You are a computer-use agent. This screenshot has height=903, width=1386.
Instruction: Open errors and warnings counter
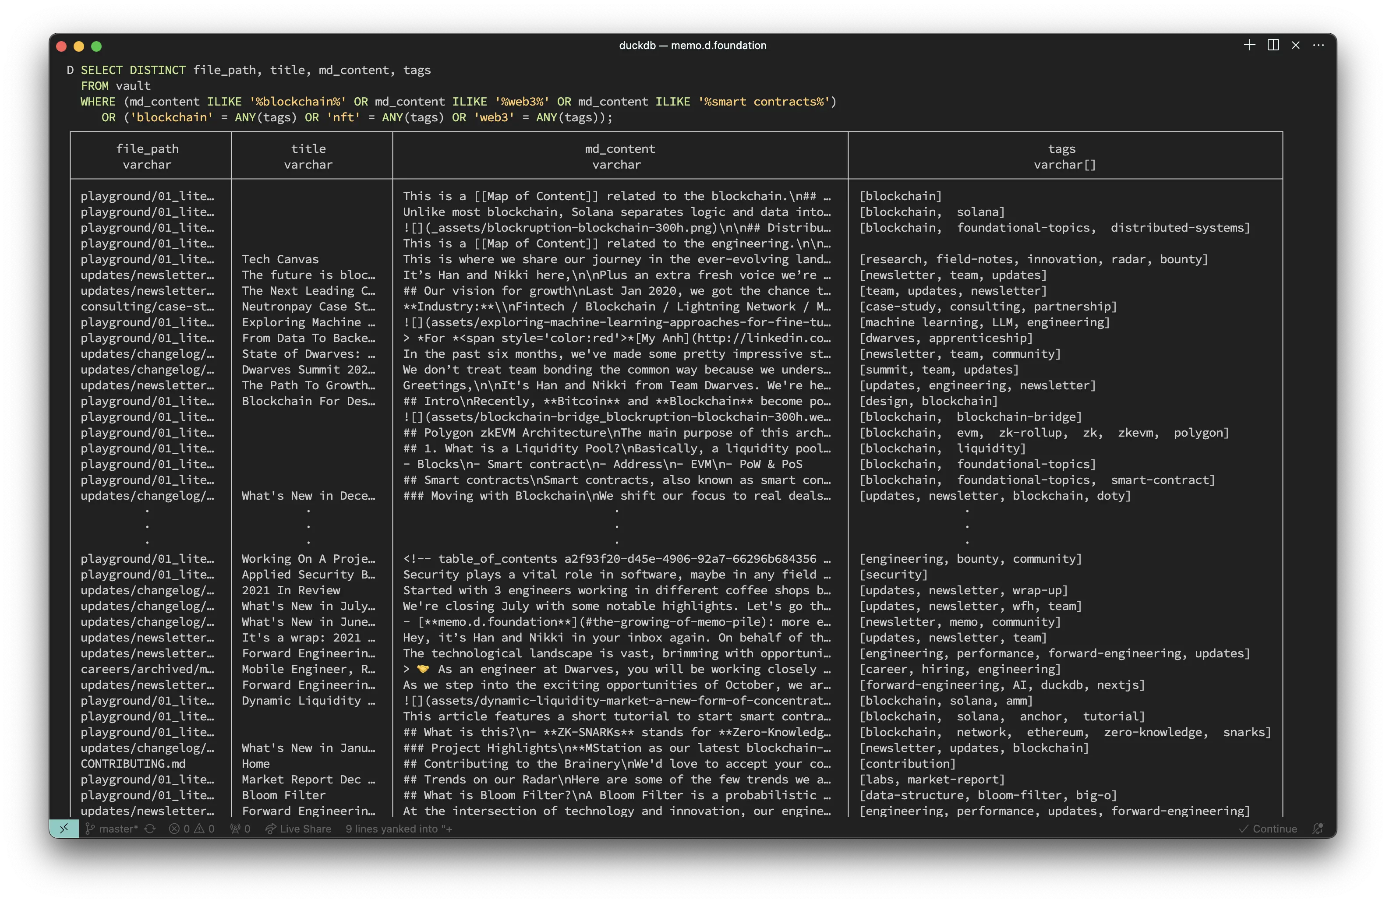[x=191, y=829]
